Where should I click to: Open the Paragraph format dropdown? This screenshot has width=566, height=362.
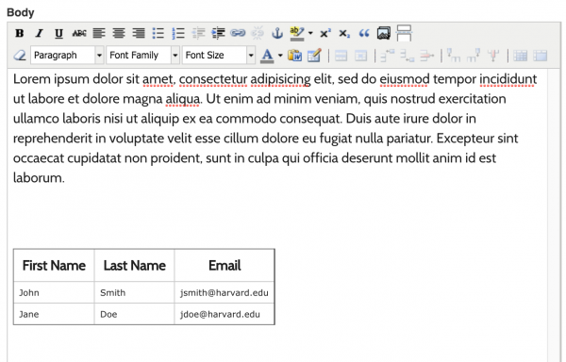68,56
